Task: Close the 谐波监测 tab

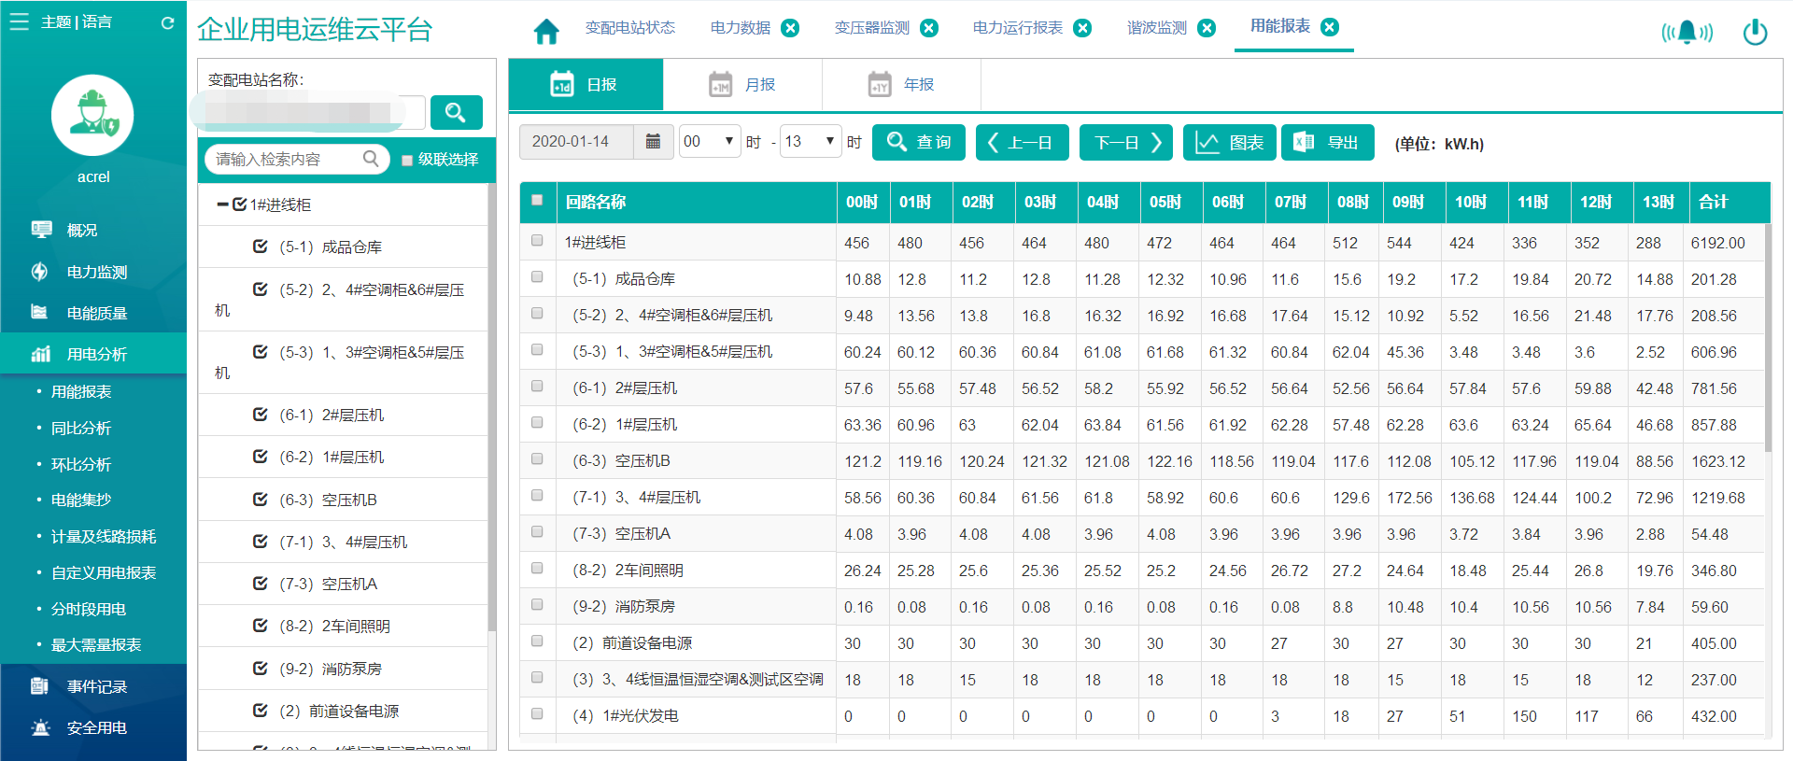Action: pos(1207,28)
